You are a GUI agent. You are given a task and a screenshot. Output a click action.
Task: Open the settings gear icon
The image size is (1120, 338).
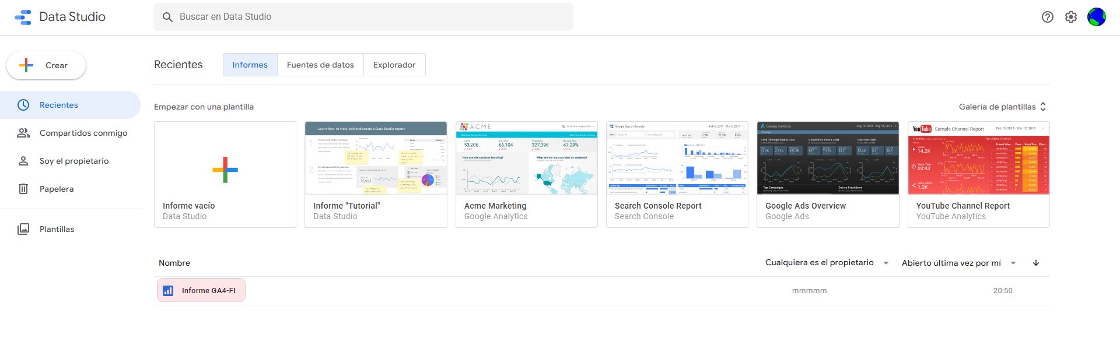pos(1071,17)
